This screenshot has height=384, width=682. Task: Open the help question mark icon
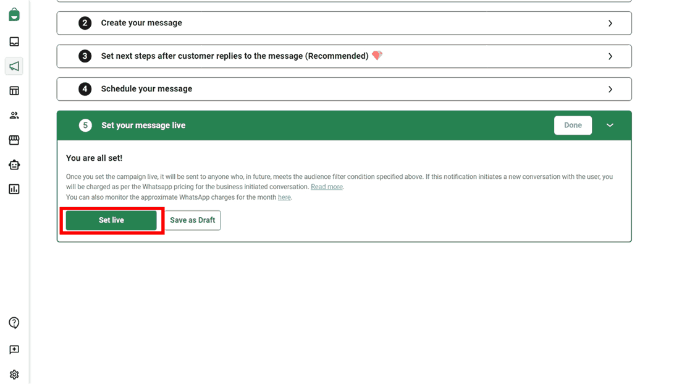tap(14, 323)
